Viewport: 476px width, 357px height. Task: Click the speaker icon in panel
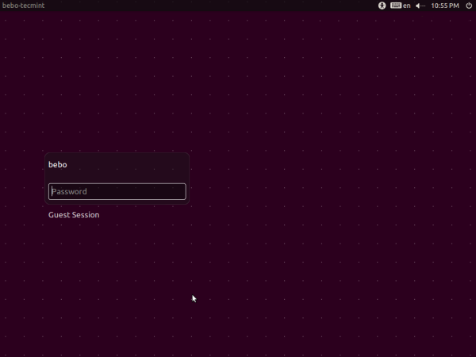(x=420, y=6)
